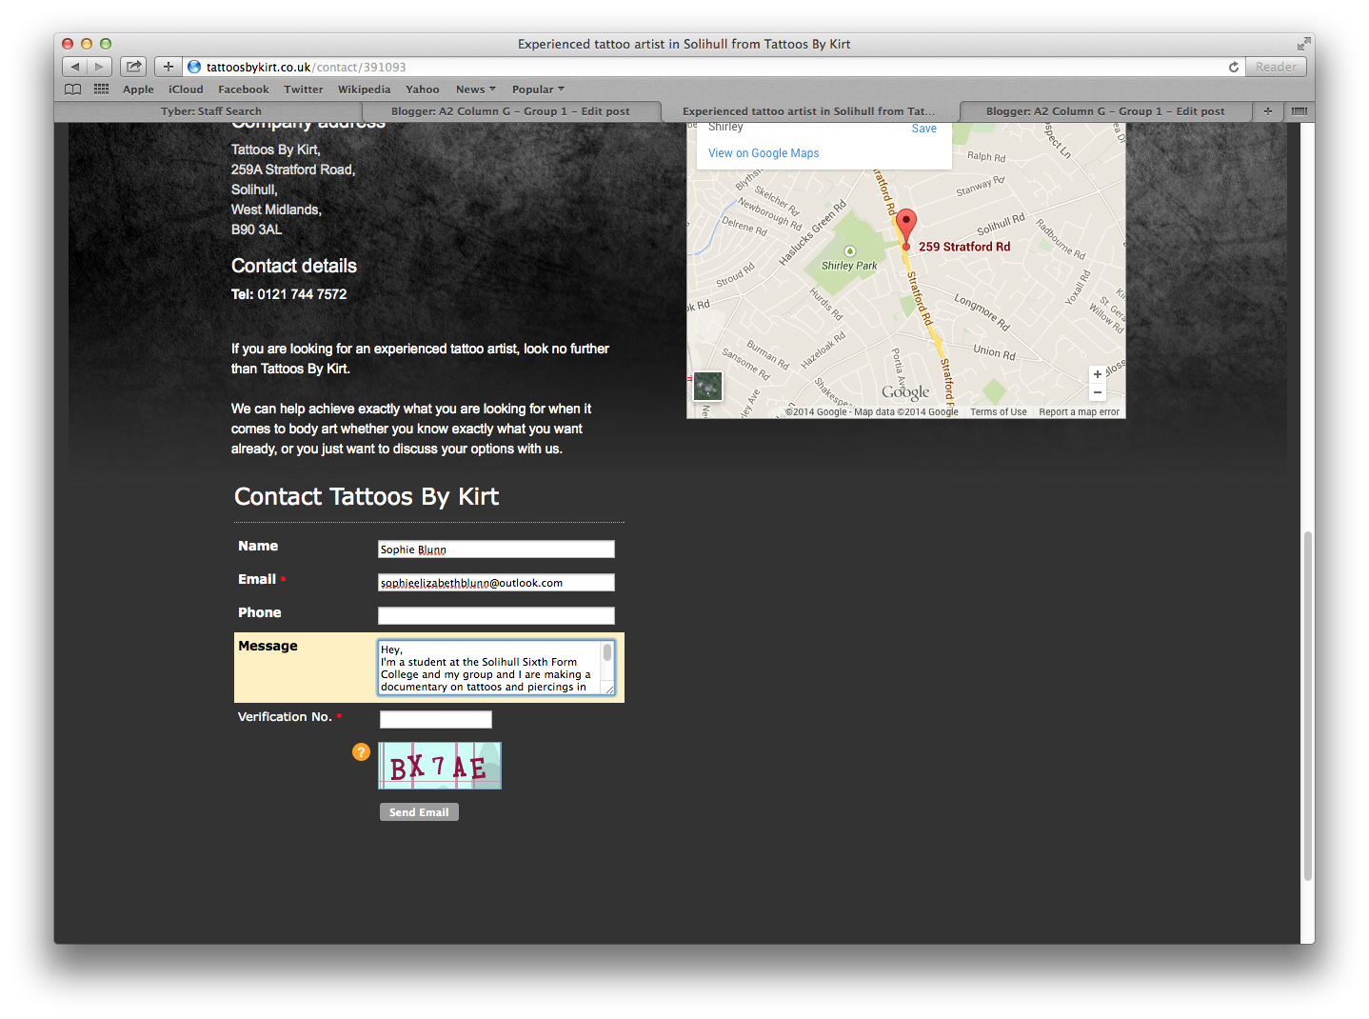This screenshot has height=1019, width=1369.
Task: Open the Popular bookmarks dropdown
Action: click(538, 90)
